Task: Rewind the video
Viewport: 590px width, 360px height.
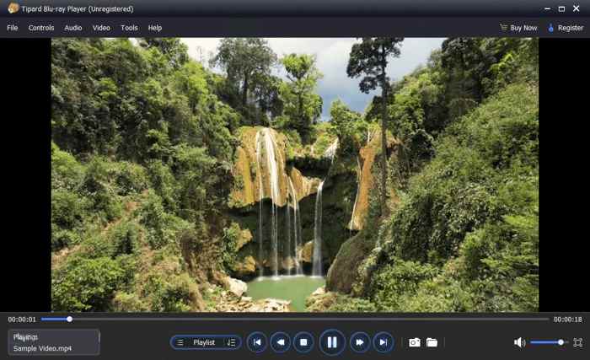Action: [281, 342]
